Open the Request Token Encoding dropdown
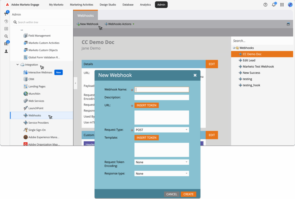295x199 pixels. pyautogui.click(x=162, y=162)
